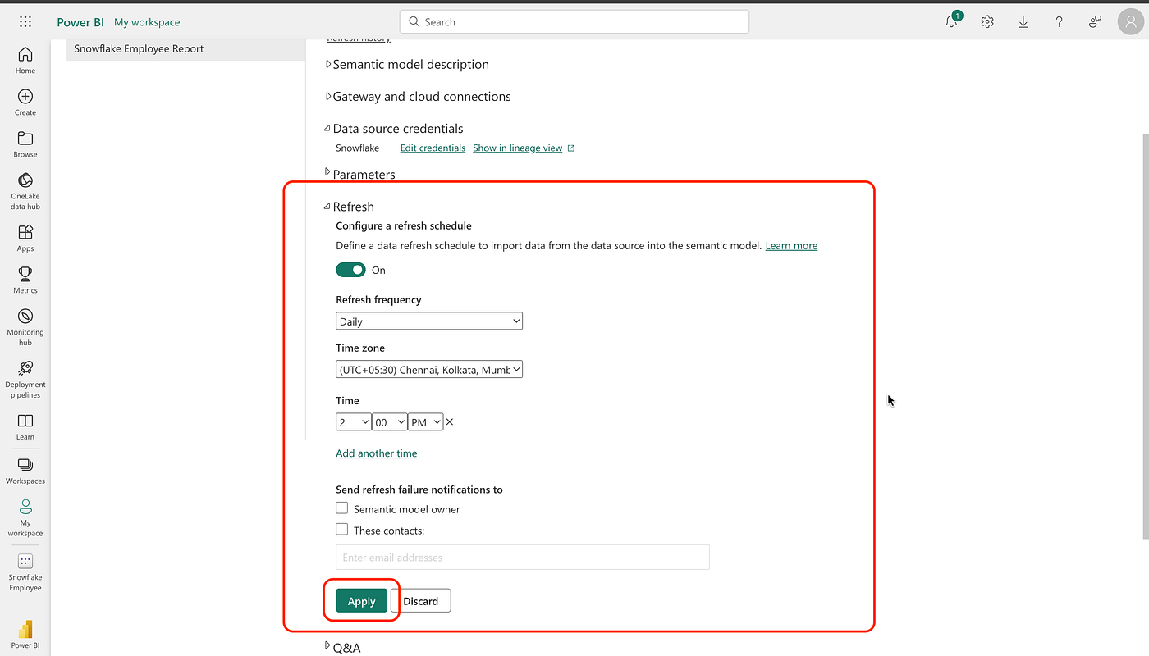Click the Search box
Image resolution: width=1149 pixels, height=656 pixels.
pos(574,22)
